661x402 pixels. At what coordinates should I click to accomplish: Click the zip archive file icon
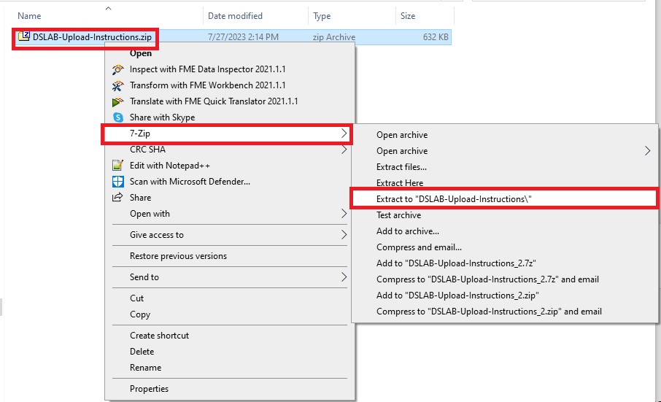(24, 36)
